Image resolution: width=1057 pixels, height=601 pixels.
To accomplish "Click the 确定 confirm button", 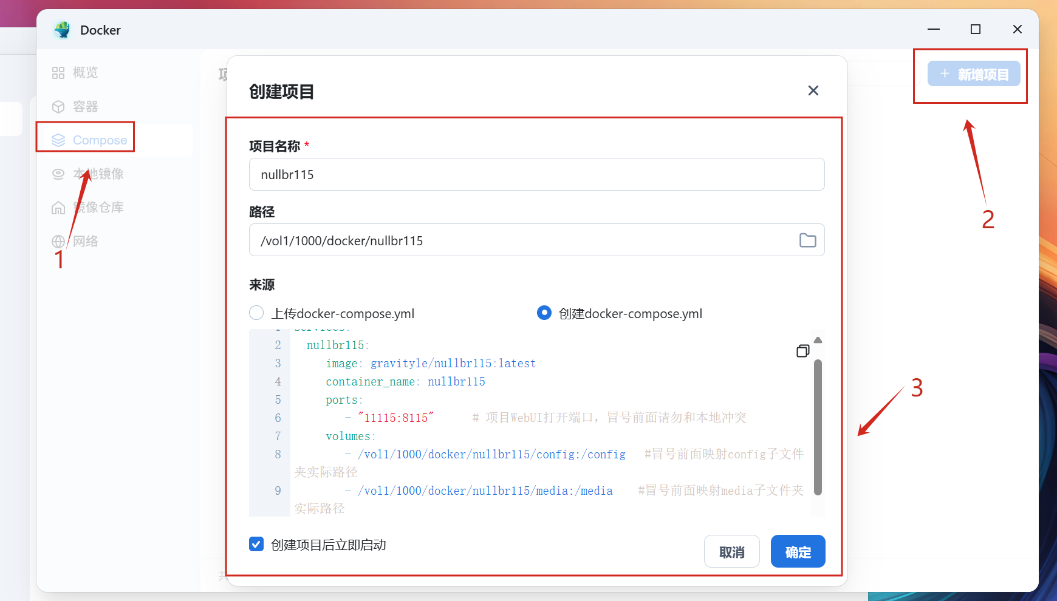I will 798,552.
